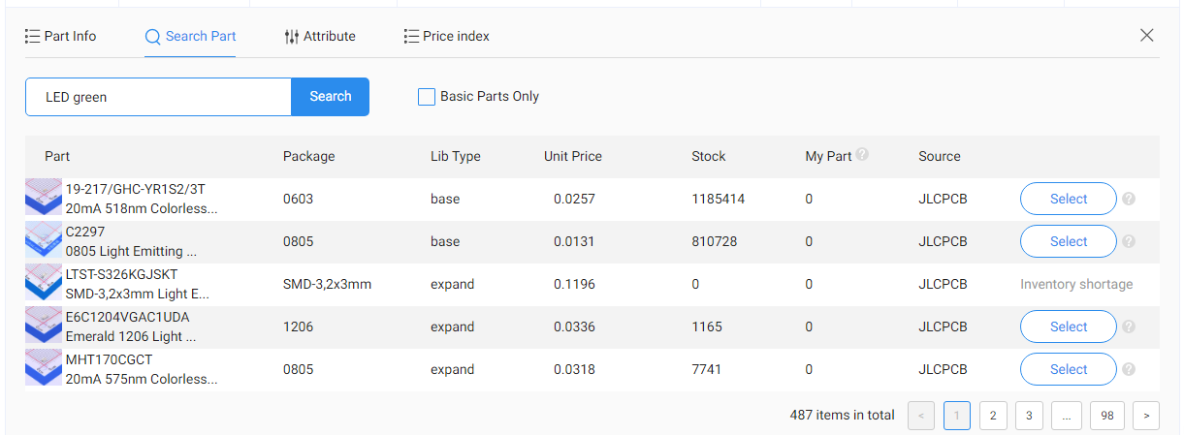Select the MHT170CGCT 0805 part

(1069, 369)
